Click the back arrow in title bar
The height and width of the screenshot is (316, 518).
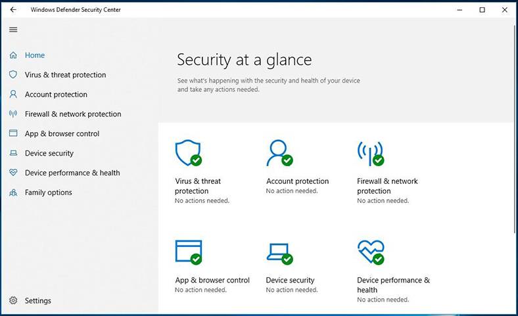(x=13, y=10)
